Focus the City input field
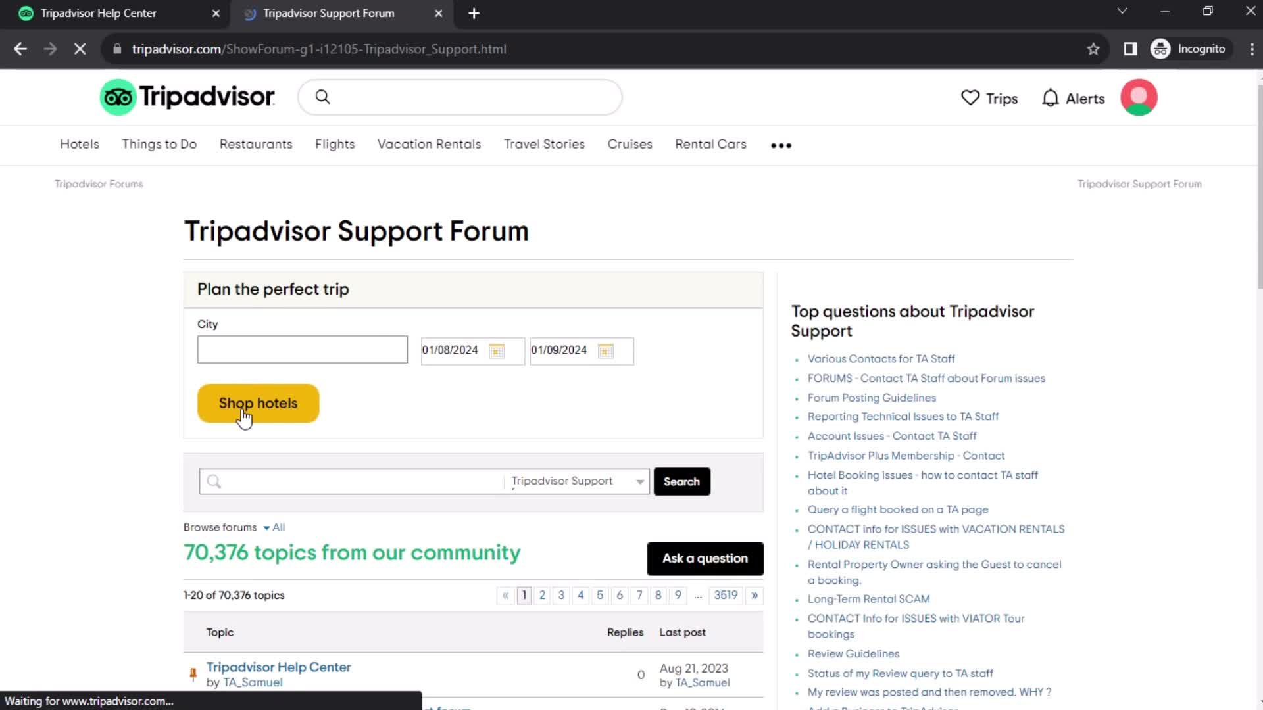 303,350
